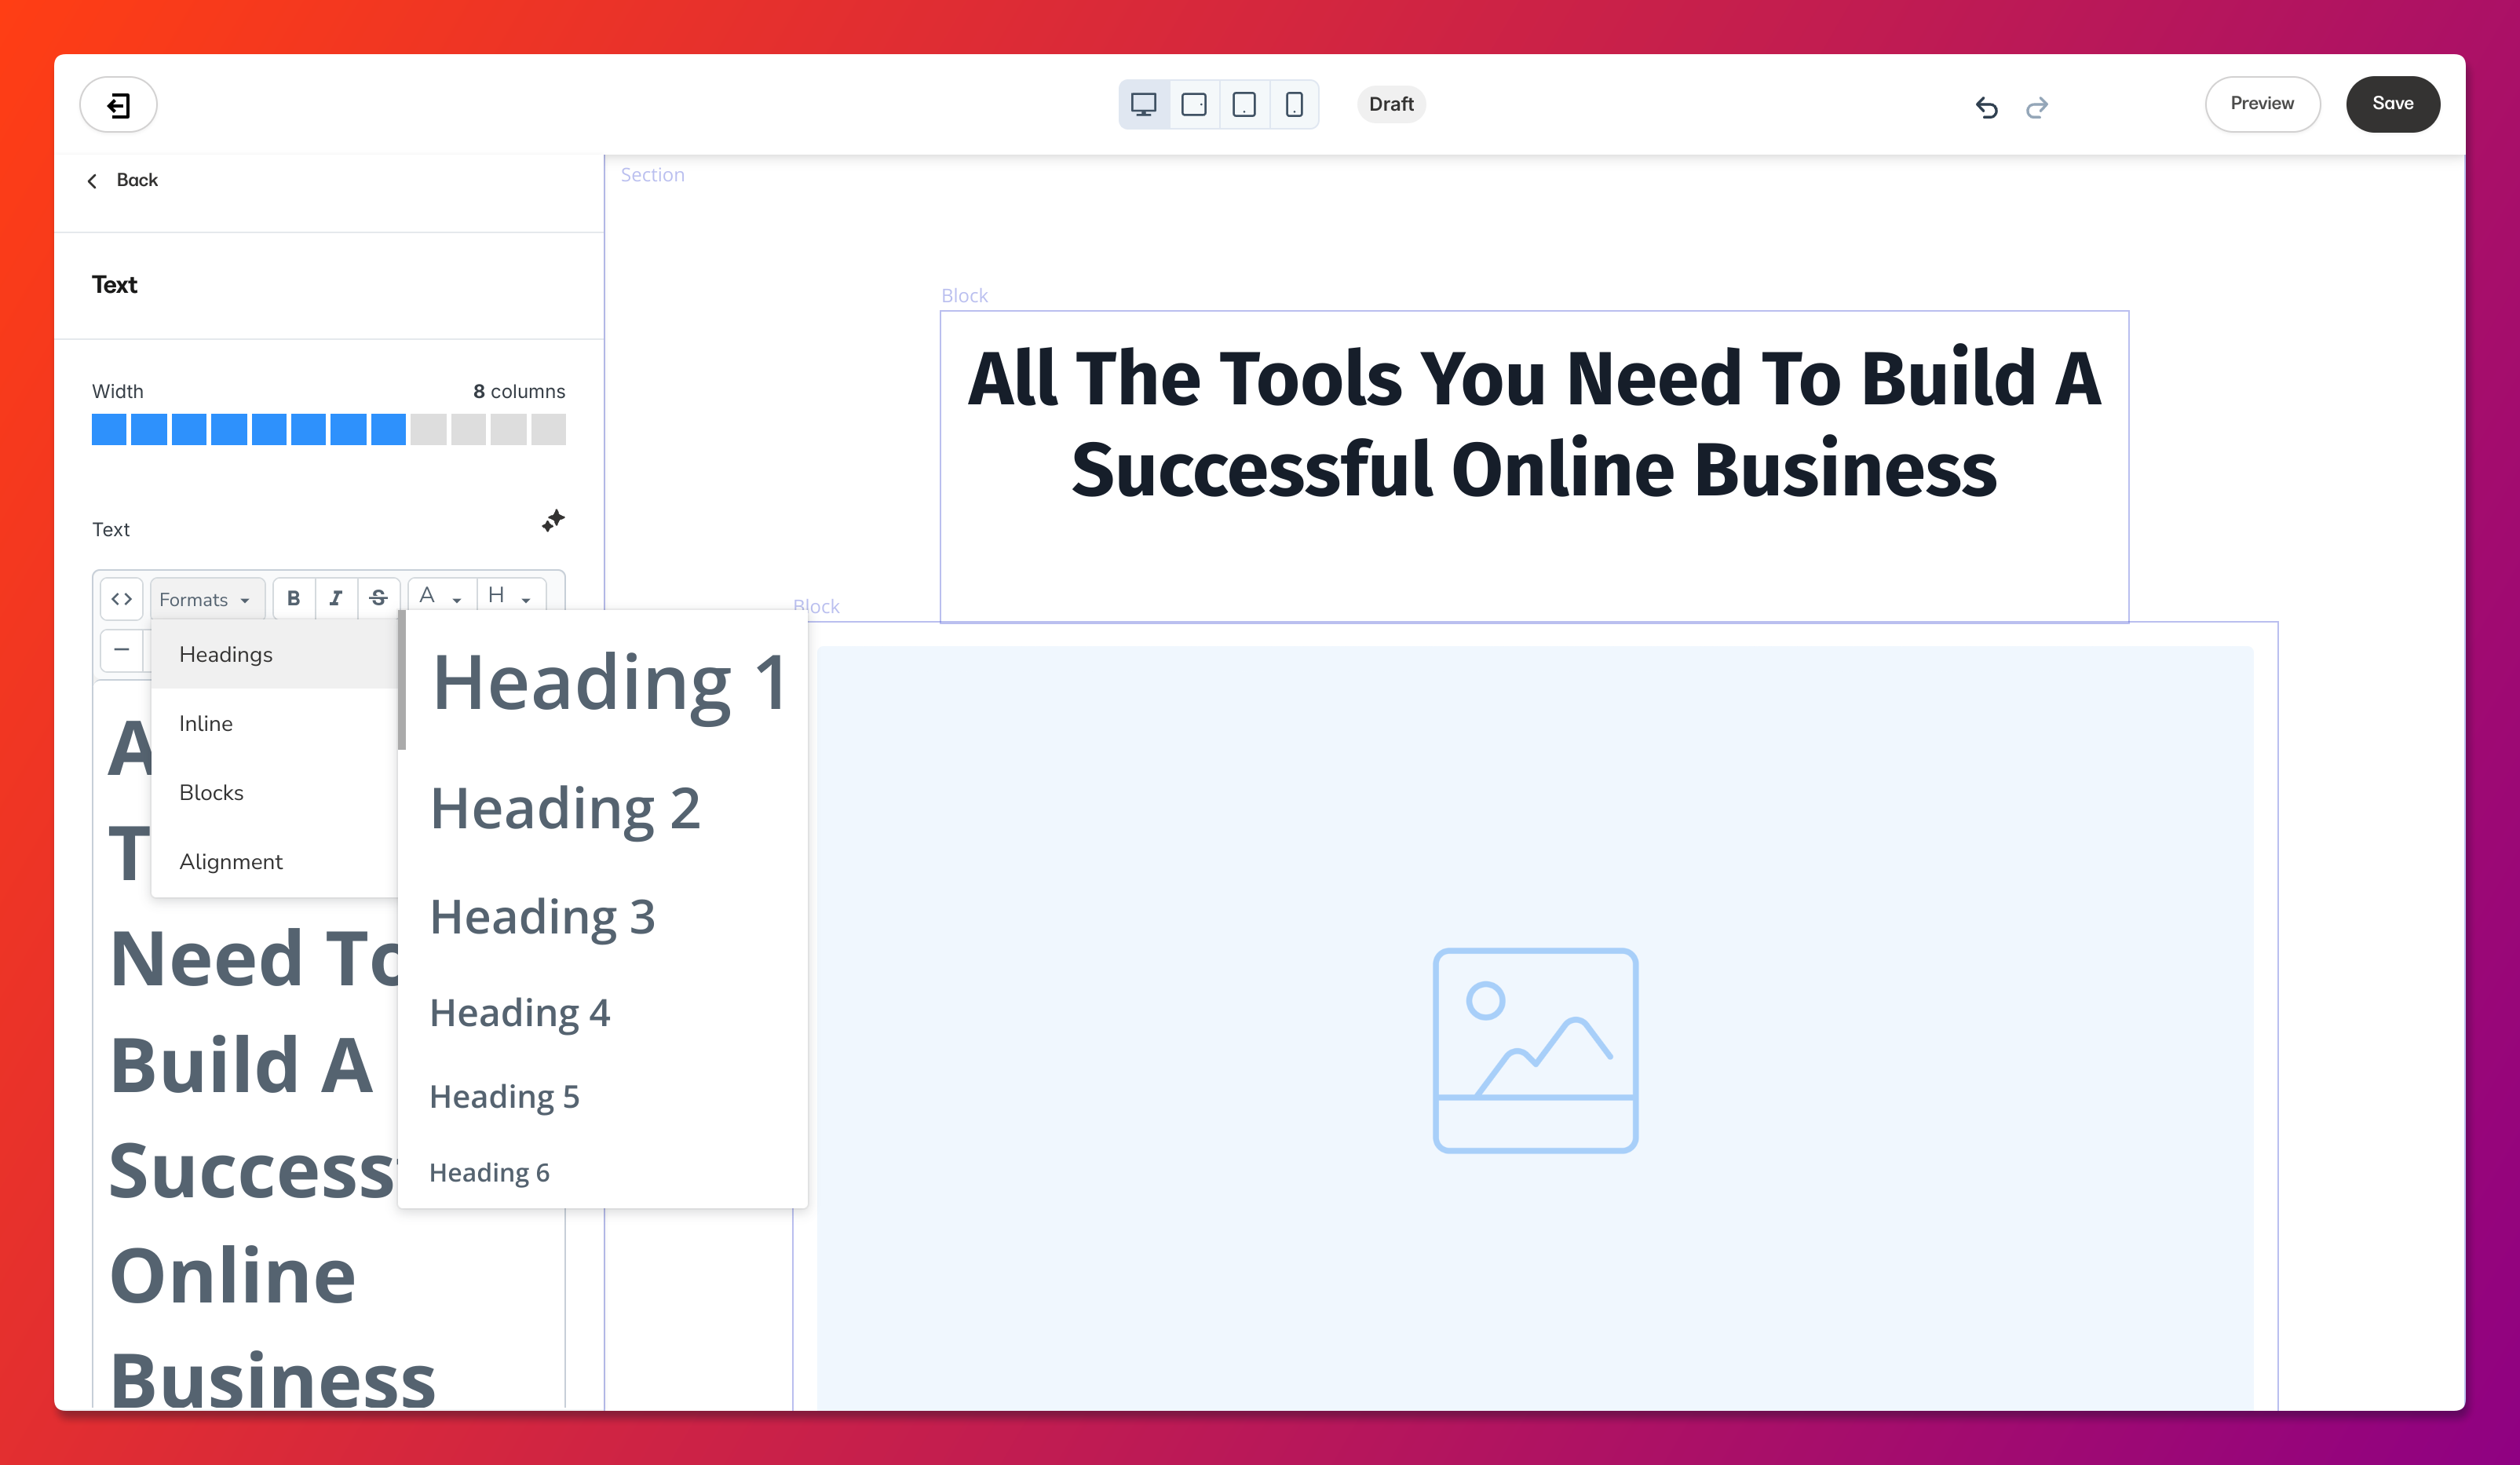Undo the last change

(1986, 107)
